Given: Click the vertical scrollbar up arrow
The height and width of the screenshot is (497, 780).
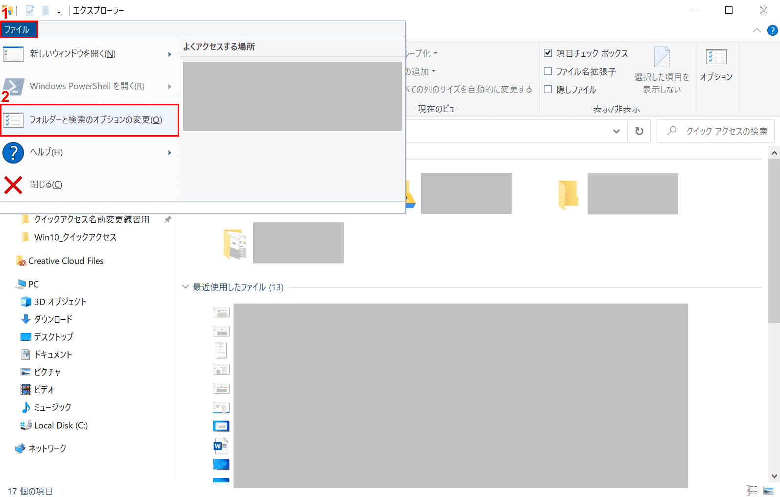Looking at the screenshot, I should pos(774,153).
